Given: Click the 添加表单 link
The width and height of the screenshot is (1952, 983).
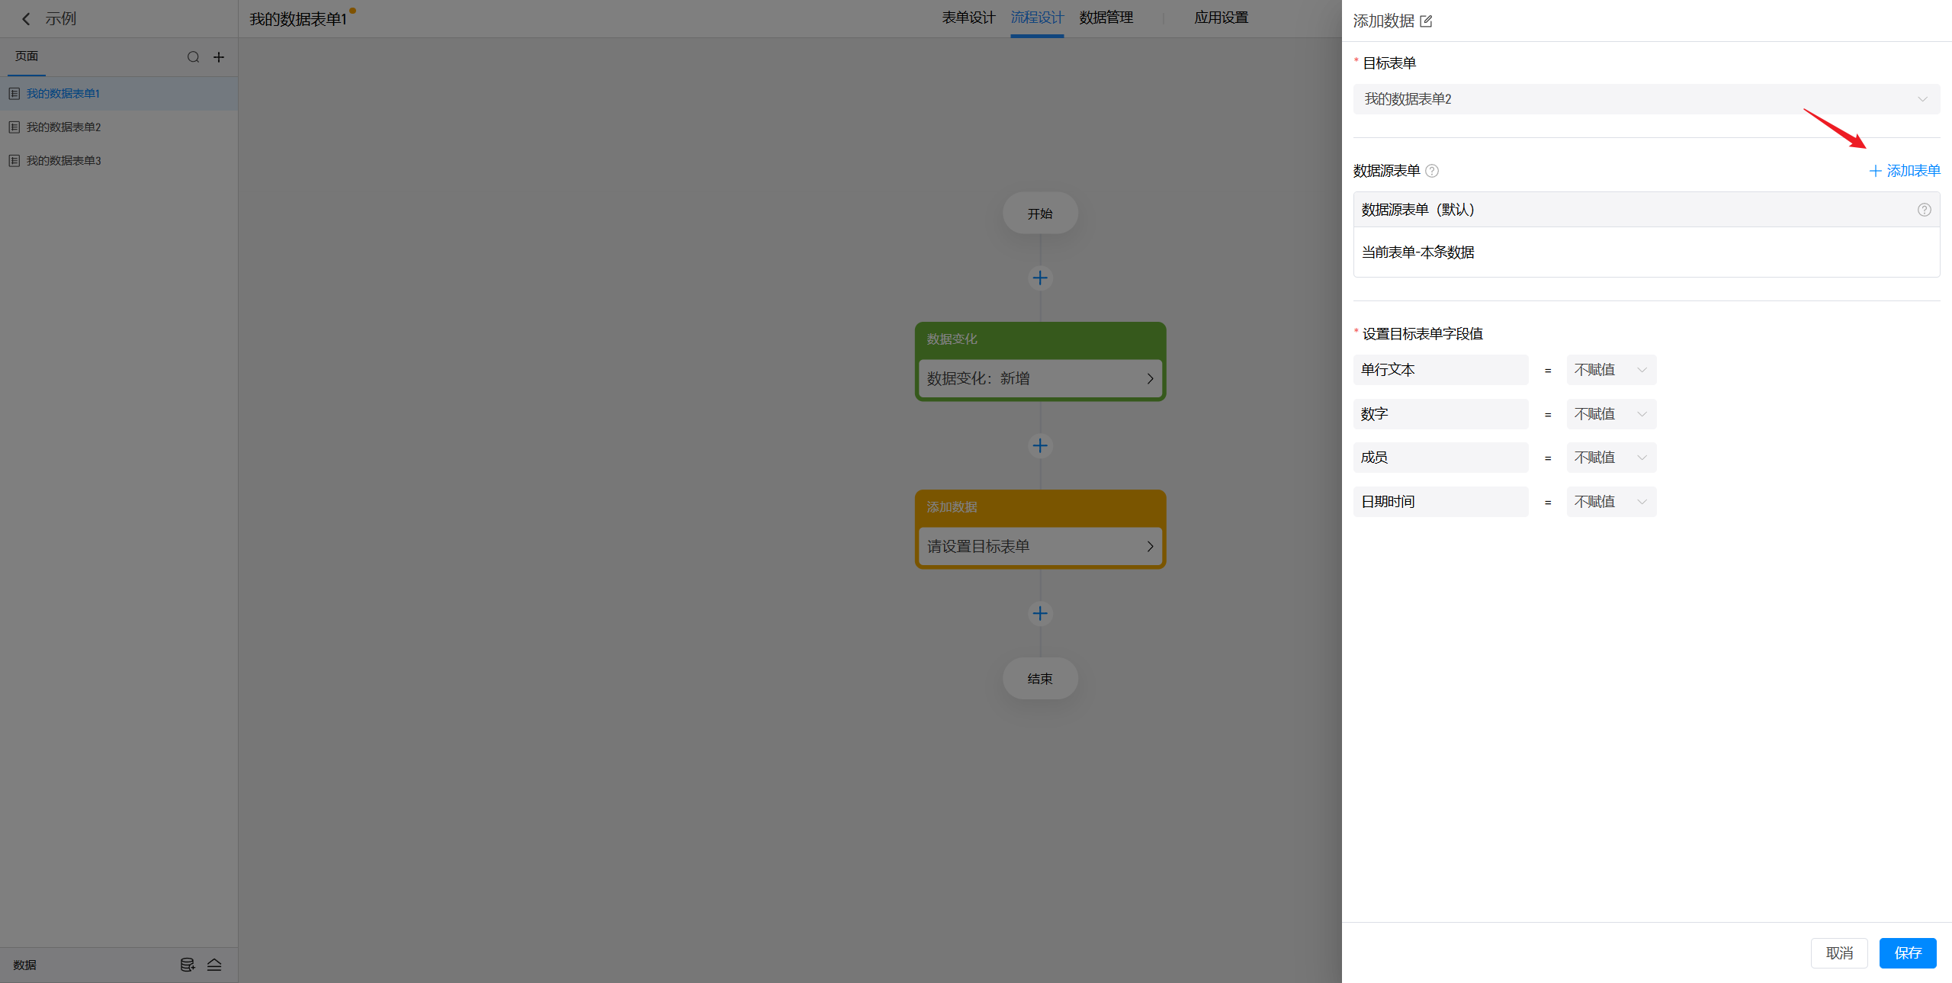Looking at the screenshot, I should 1905,171.
